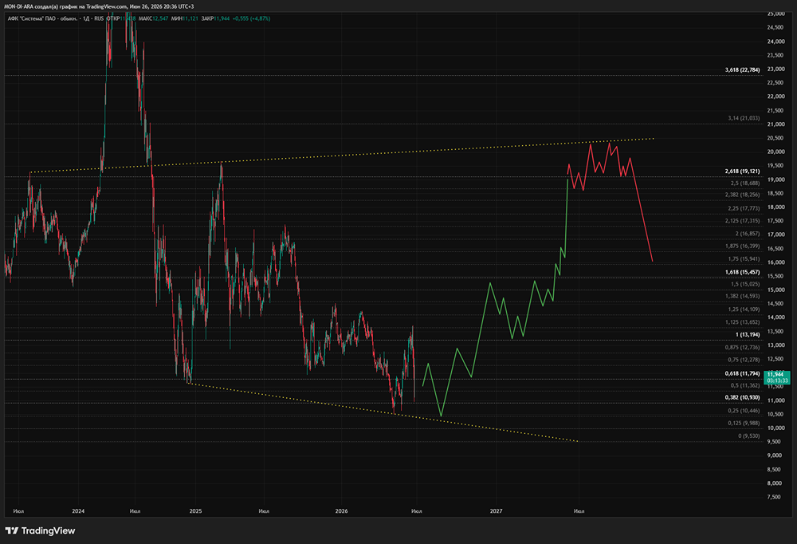This screenshot has width=797, height=544.
Task: Click the 2027 label on time axis
Action: pos(496,511)
